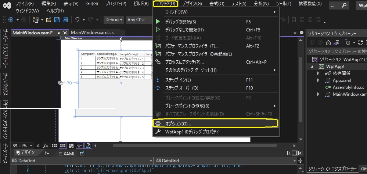Open the Edit menu
The height and width of the screenshot is (174, 367).
click(x=49, y=4)
